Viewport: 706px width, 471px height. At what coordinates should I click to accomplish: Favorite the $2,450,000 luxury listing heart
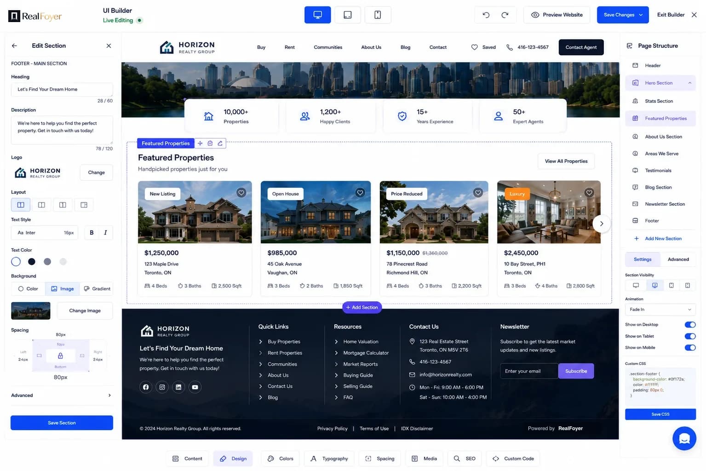[x=589, y=193]
